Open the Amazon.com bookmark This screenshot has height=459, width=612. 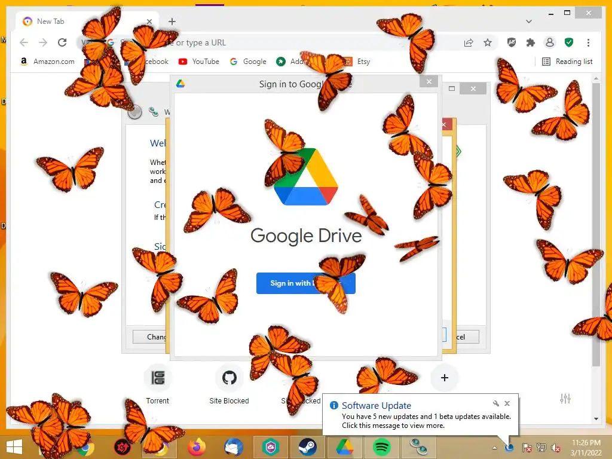tap(47, 62)
